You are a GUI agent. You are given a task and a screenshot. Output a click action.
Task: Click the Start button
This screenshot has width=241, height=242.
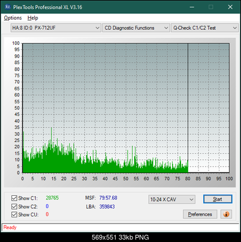(218, 199)
